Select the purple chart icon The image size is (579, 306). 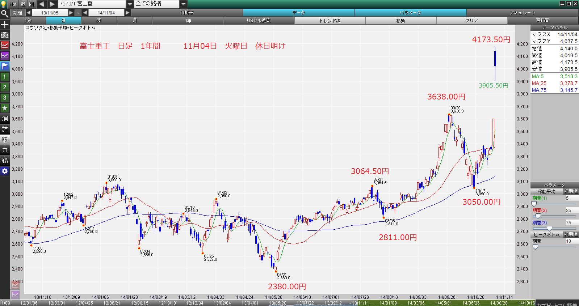5,56
